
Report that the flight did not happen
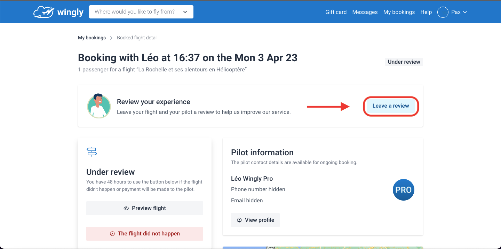145,234
